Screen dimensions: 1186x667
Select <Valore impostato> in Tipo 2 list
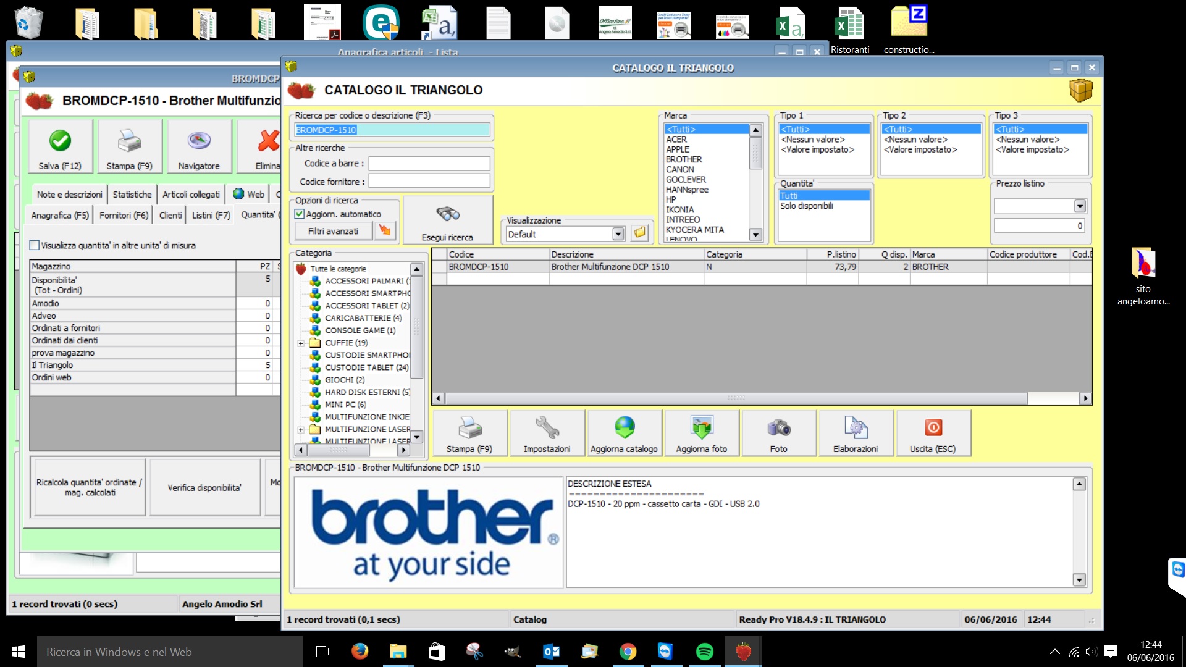920,149
